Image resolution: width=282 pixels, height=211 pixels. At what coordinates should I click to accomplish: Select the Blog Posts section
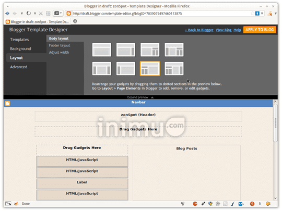186,172
